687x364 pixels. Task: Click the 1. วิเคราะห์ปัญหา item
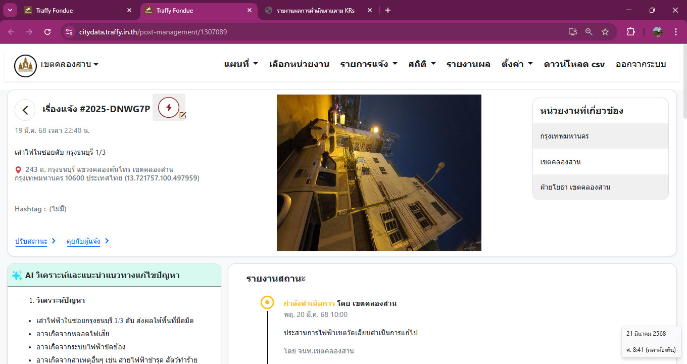[x=57, y=300]
